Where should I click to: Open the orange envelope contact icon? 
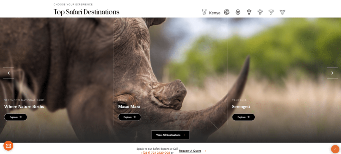(8, 146)
